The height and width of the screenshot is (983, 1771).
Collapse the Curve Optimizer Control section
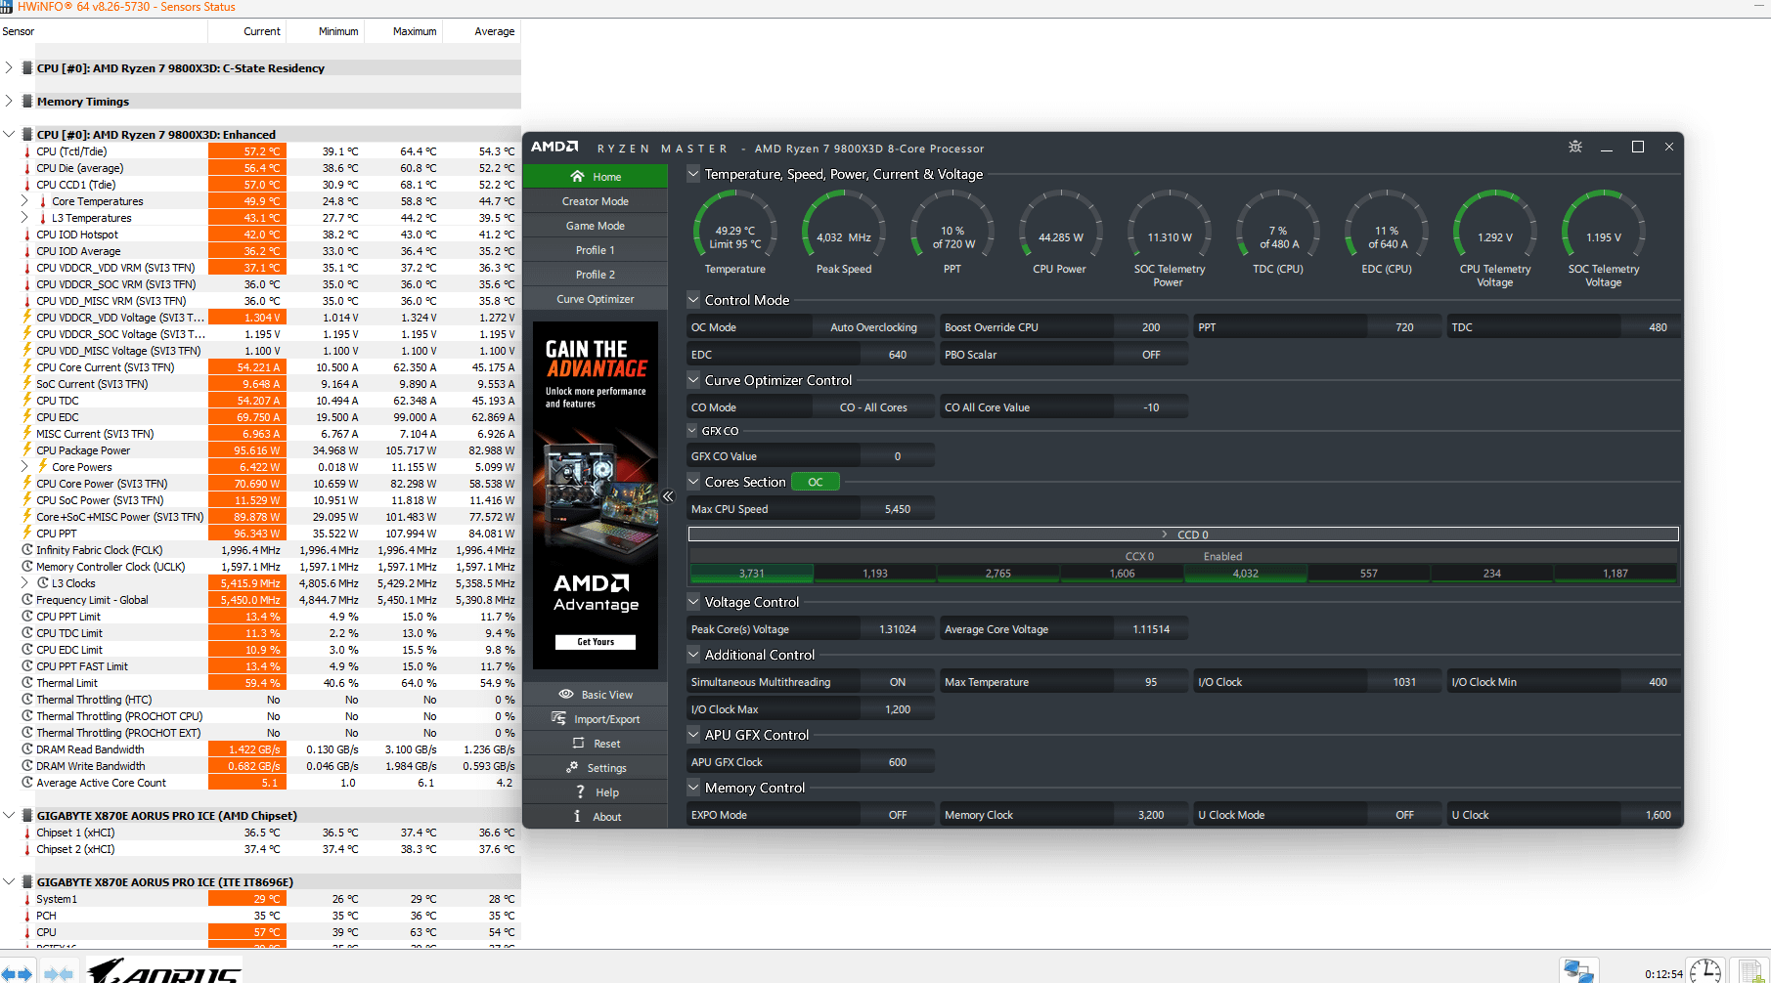click(693, 380)
